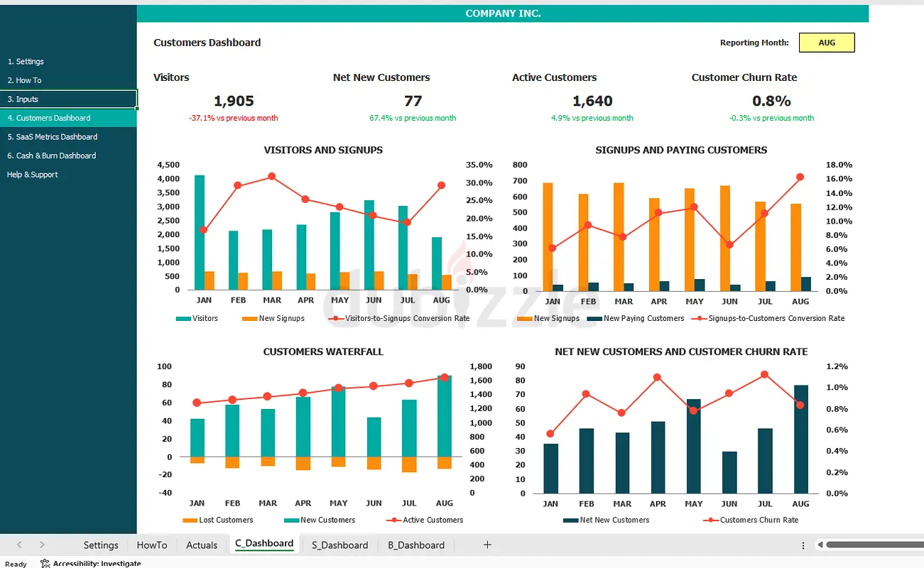Open the HowTo sheet tab

[152, 545]
